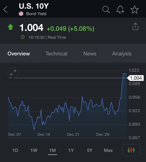
Task: Select the 1D time range
Action: [x=15, y=150]
